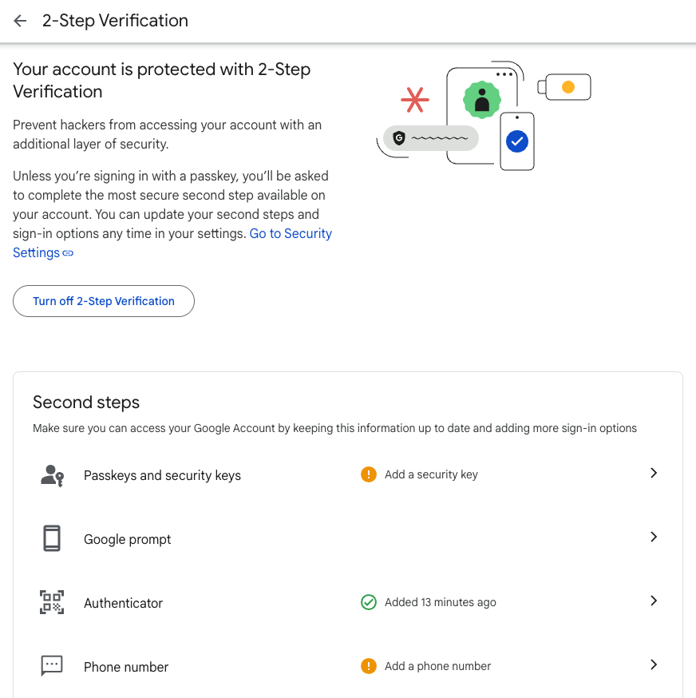Click the link icon after Security Settings
Image resolution: width=696 pixels, height=698 pixels.
tap(68, 253)
